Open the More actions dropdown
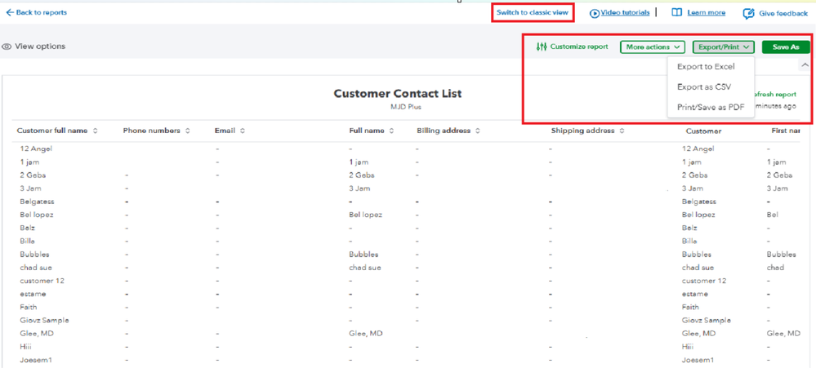 coord(652,47)
